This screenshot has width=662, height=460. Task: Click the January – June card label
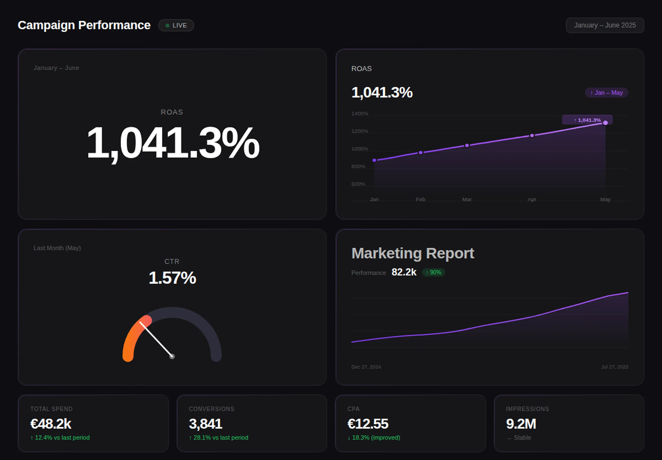tap(56, 68)
